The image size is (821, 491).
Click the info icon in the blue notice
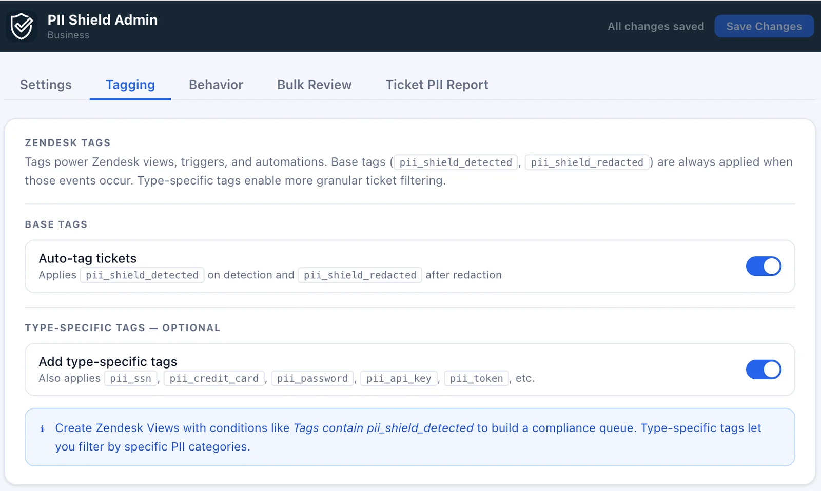click(x=42, y=428)
